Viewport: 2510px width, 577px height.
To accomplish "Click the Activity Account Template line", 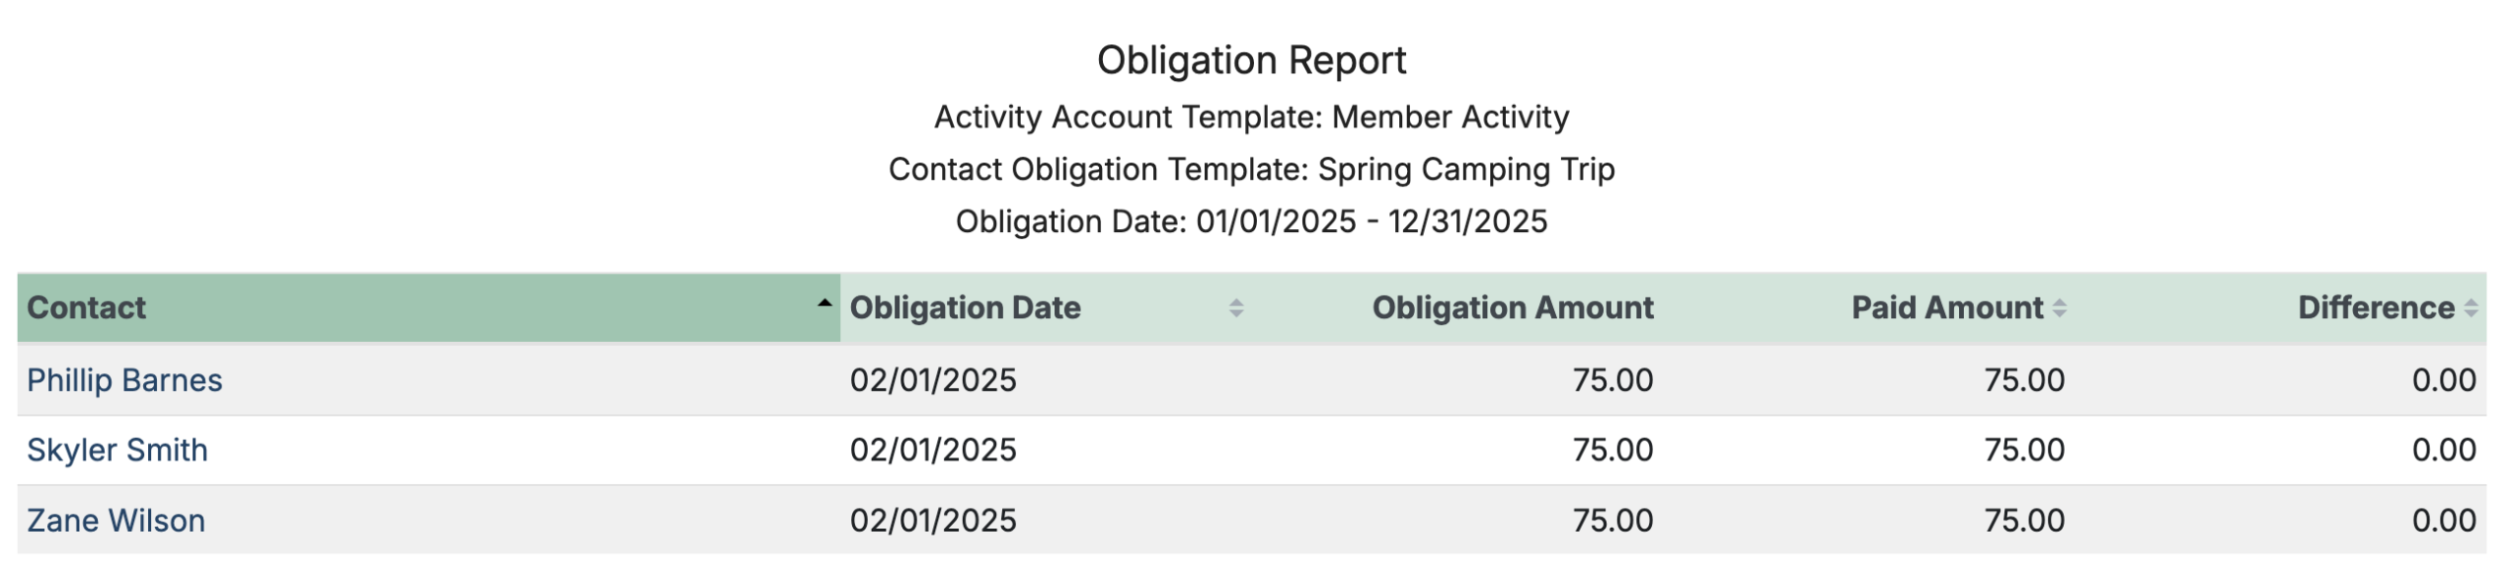I will (x=1251, y=118).
